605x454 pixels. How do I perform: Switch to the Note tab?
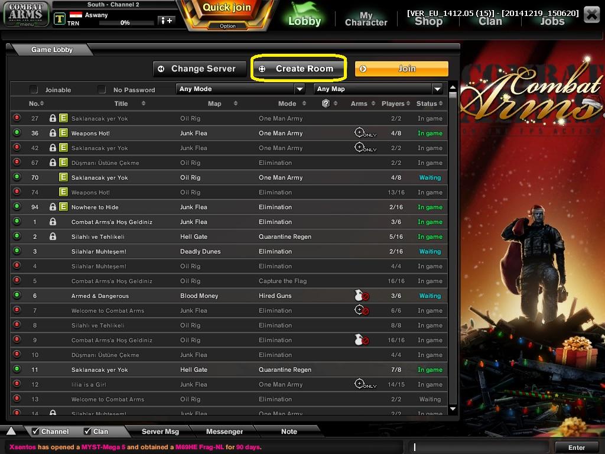click(288, 431)
